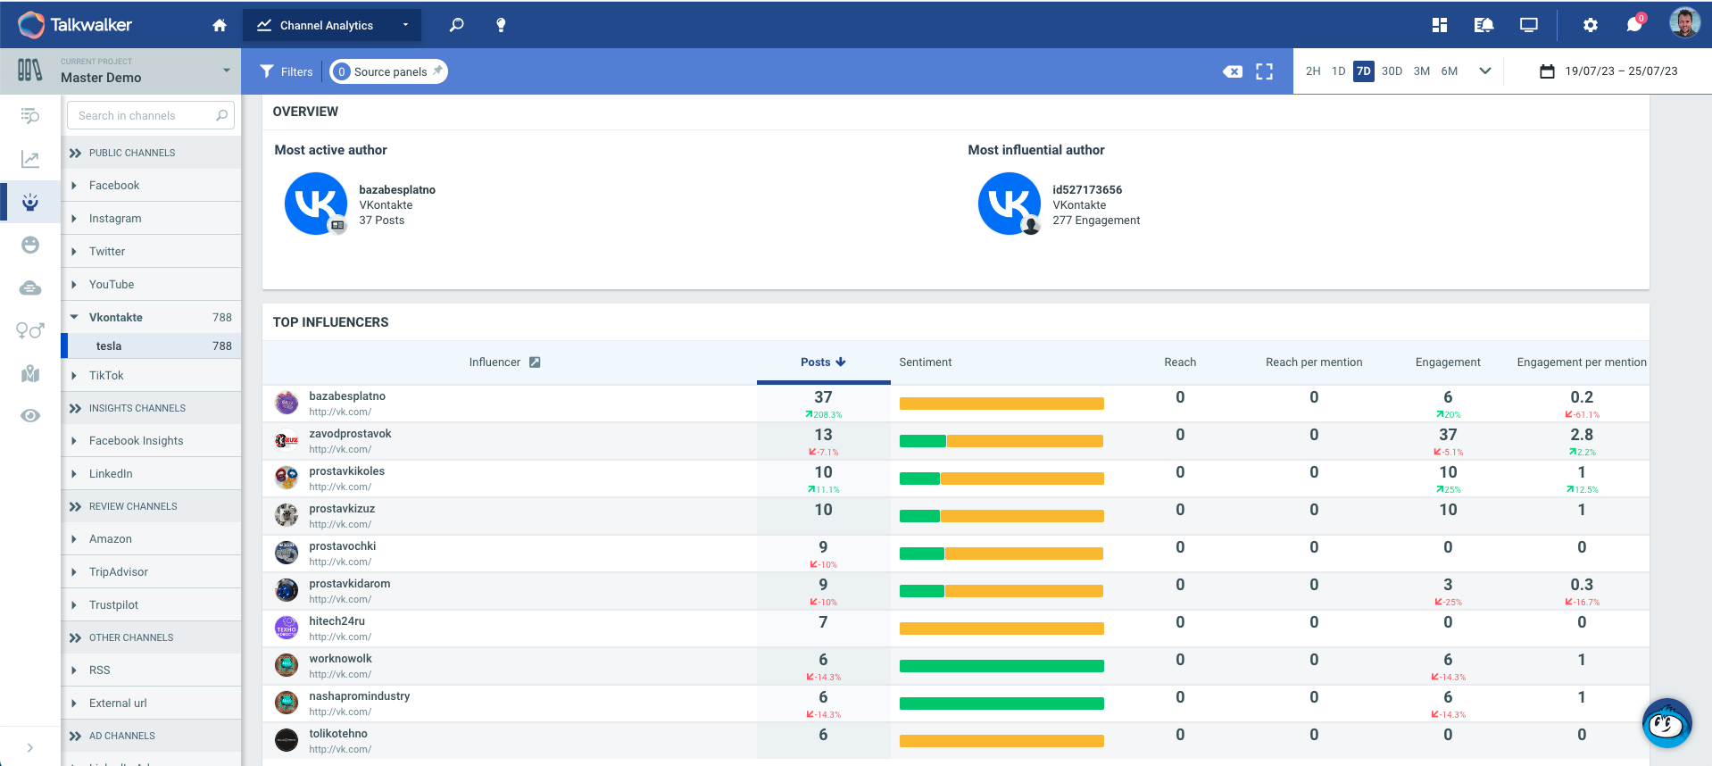Open settings gear icon

[1591, 25]
